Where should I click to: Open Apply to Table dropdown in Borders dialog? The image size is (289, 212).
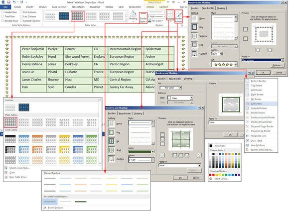click(199, 165)
